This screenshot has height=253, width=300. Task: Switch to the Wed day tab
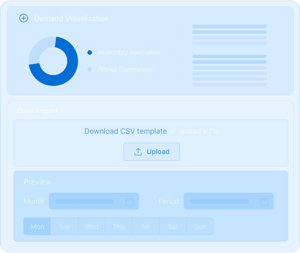coord(92,226)
